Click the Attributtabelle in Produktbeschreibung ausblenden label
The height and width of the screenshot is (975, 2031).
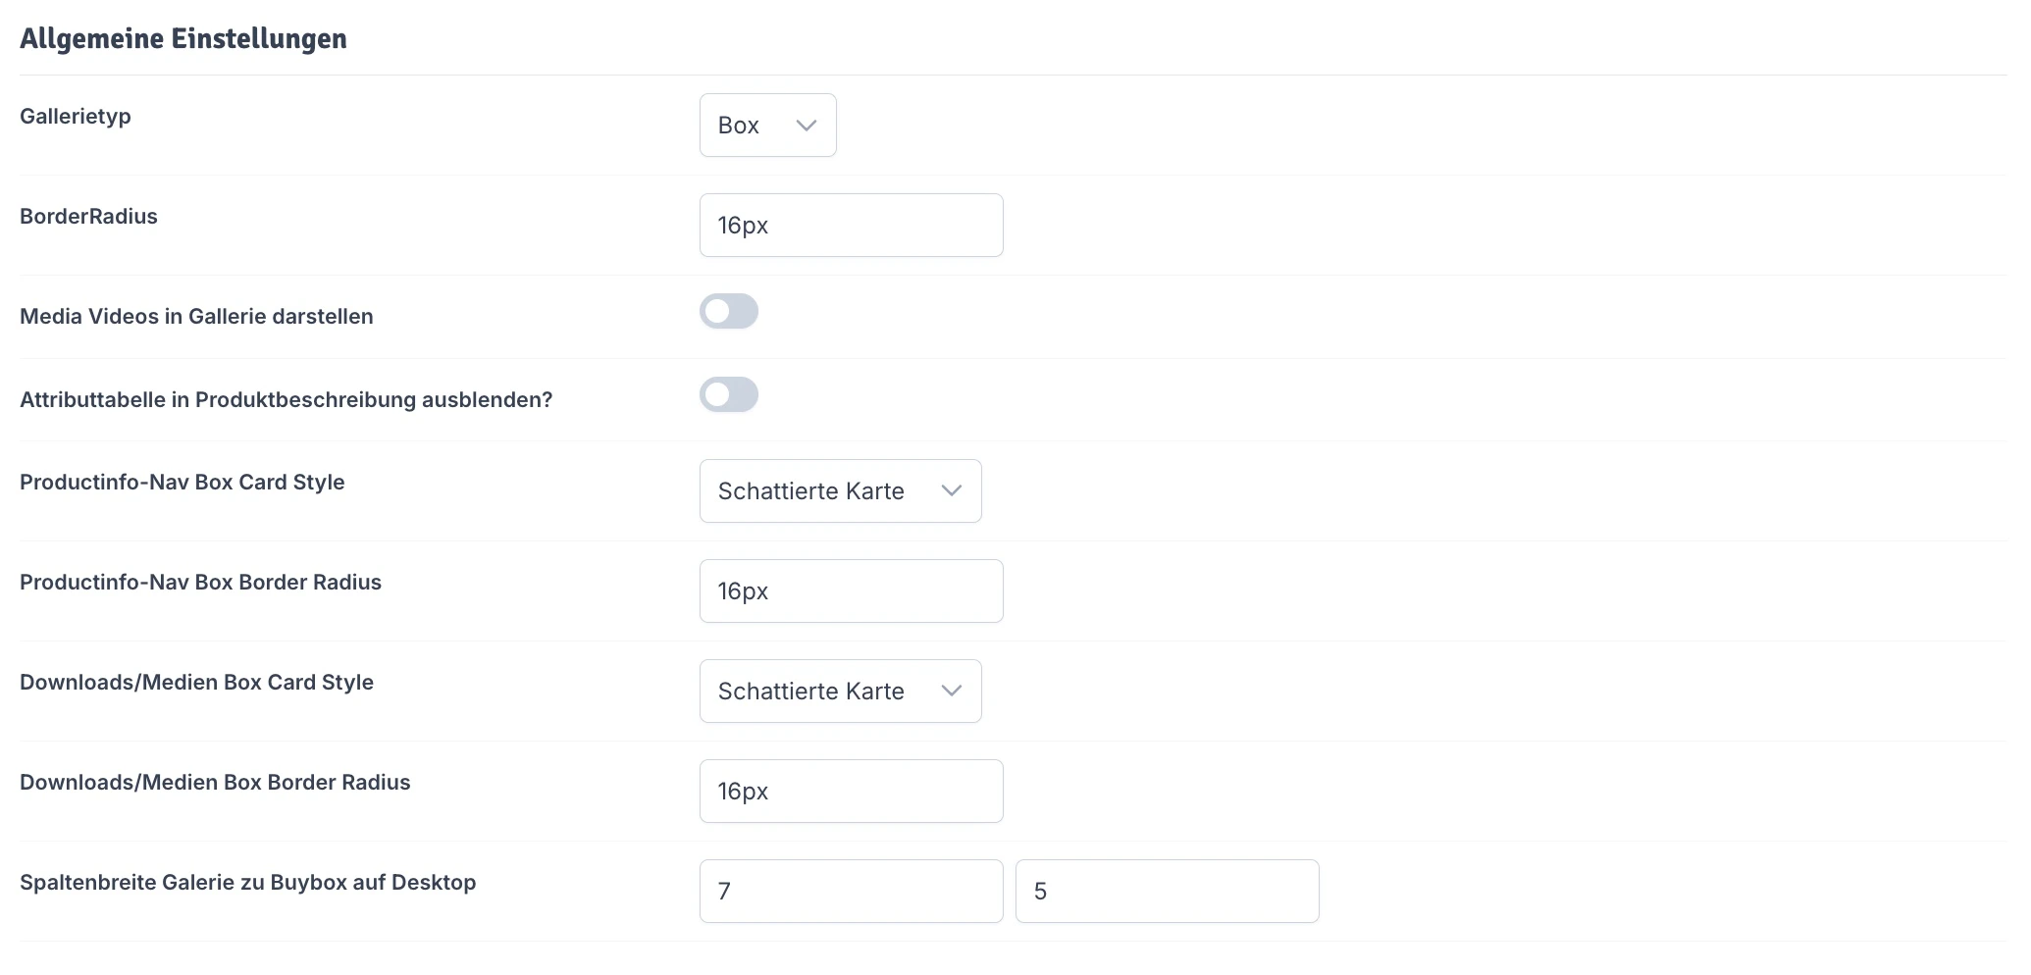[286, 400]
